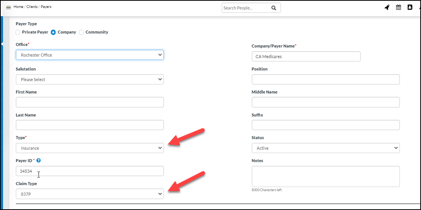Expand the Type dropdown showing Insurance
This screenshot has height=210, width=421.
pos(89,148)
